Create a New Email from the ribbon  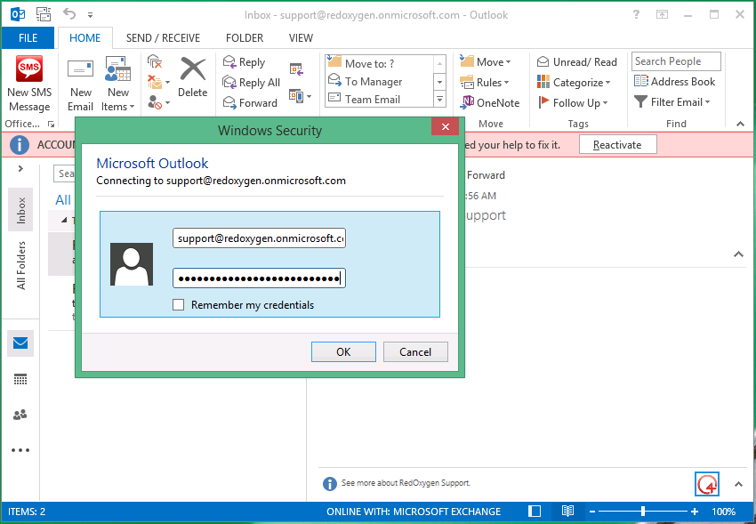tap(81, 85)
